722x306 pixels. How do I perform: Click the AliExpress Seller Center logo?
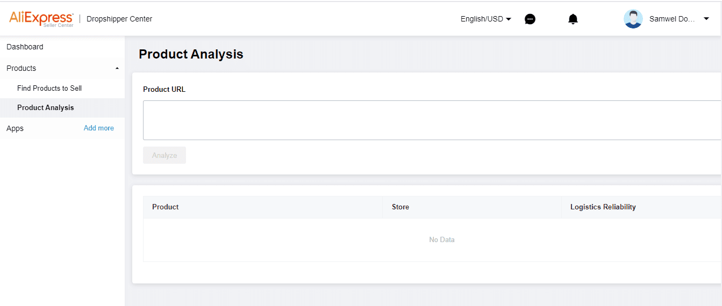pos(41,19)
